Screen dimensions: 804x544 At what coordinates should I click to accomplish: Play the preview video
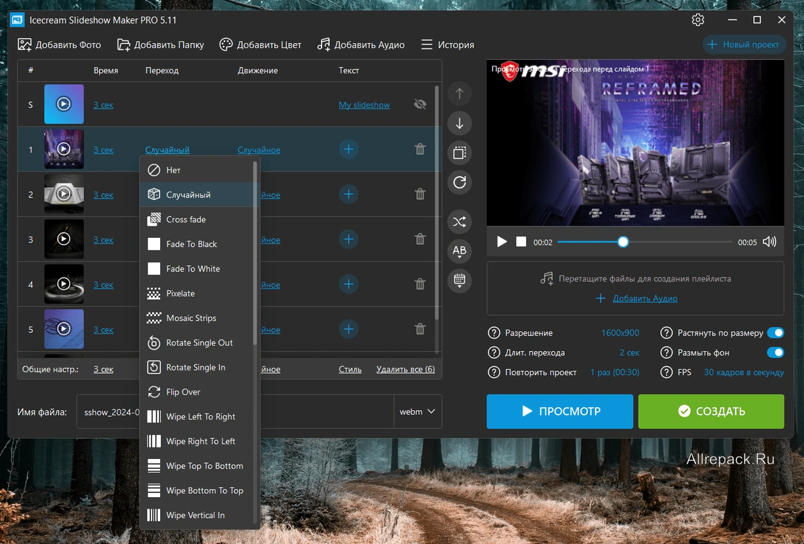click(502, 242)
